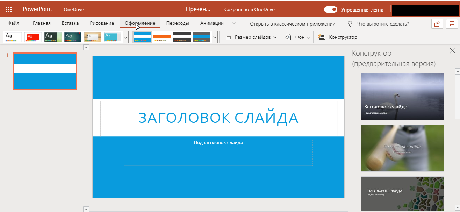Open the Переходы tab
The image size is (460, 212).
click(x=178, y=23)
